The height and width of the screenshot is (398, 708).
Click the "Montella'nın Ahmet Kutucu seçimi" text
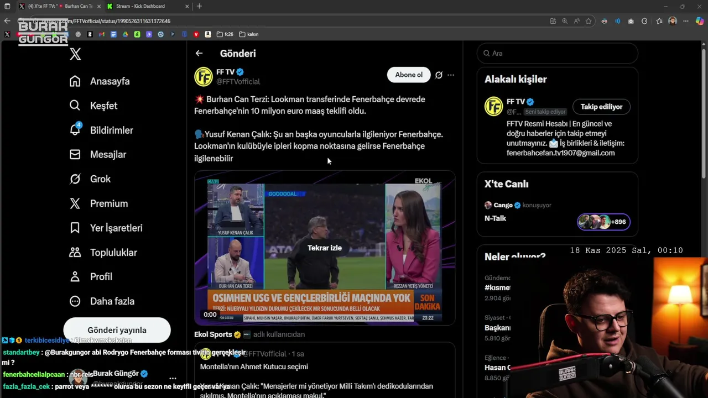click(254, 366)
